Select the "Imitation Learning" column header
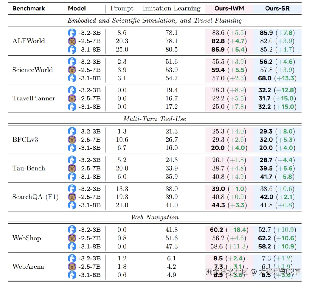The width and height of the screenshot is (309, 283). pyautogui.click(x=171, y=8)
